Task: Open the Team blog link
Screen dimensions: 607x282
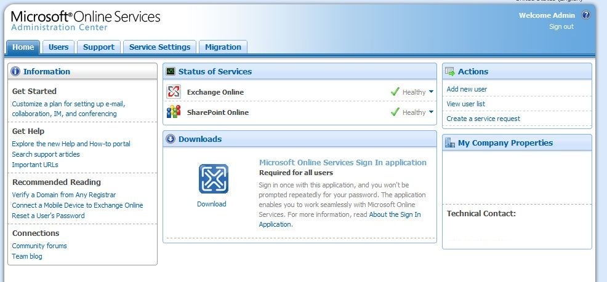Action: 27,256
